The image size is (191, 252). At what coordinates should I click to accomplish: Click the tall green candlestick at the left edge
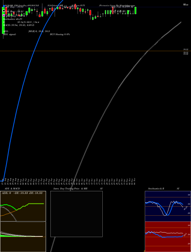tap(3, 20)
